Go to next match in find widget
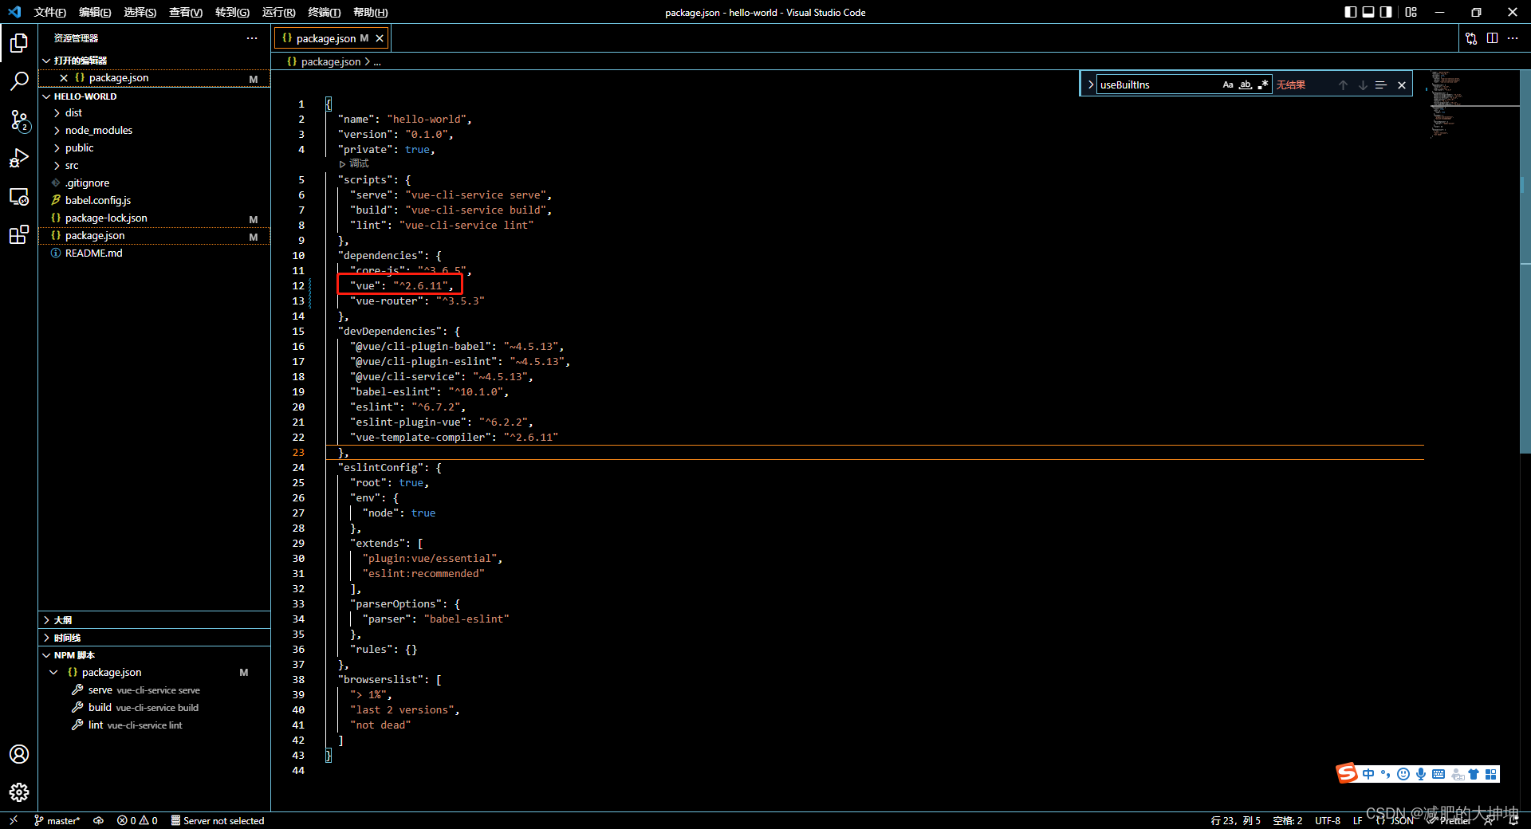The image size is (1531, 829). pyautogui.click(x=1363, y=85)
